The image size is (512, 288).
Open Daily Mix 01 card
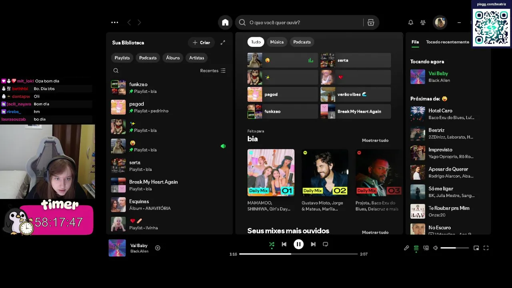coord(271,181)
